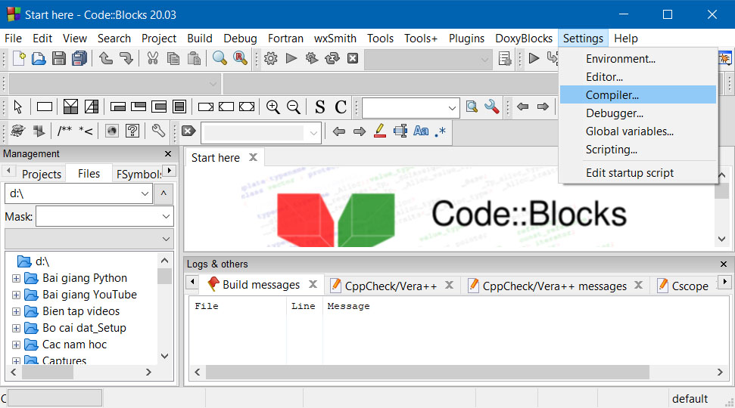Toggle the regex '.*' search option
This screenshot has height=408, width=735.
pos(441,131)
